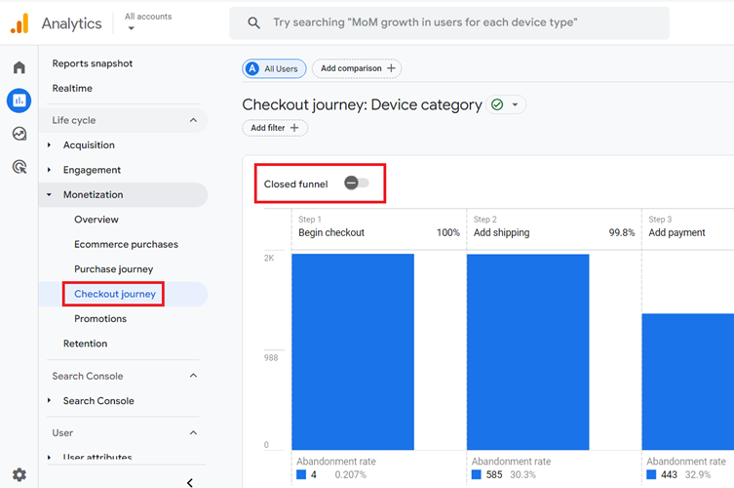Click the 'Checkout journey: Device category' title

point(362,104)
